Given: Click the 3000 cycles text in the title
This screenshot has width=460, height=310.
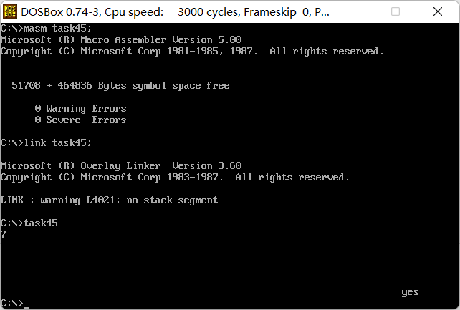Looking at the screenshot, I should pyautogui.click(x=209, y=12).
